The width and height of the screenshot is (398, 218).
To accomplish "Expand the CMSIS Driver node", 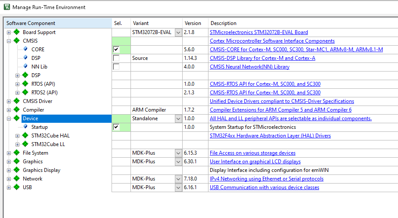I will tap(9, 102).
